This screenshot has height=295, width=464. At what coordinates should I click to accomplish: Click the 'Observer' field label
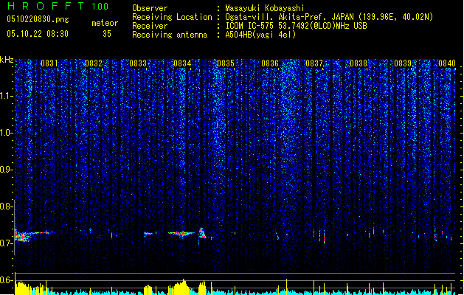(150, 8)
